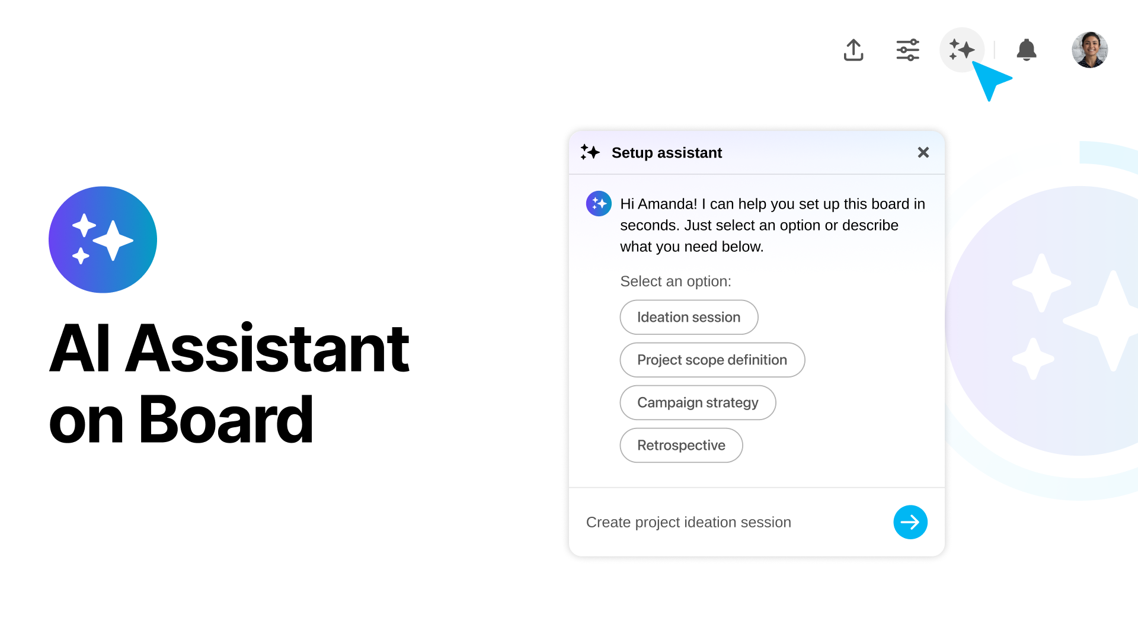Select the Retrospective option
The height and width of the screenshot is (640, 1138).
click(x=681, y=445)
